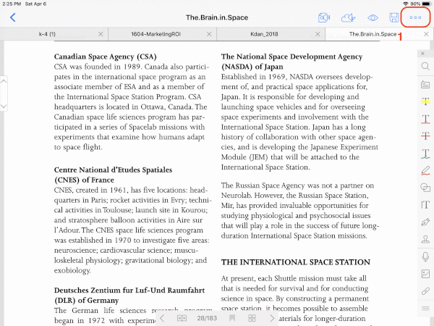
Task: Tap the up chevron on left page scroller
Action: (x=4, y=81)
